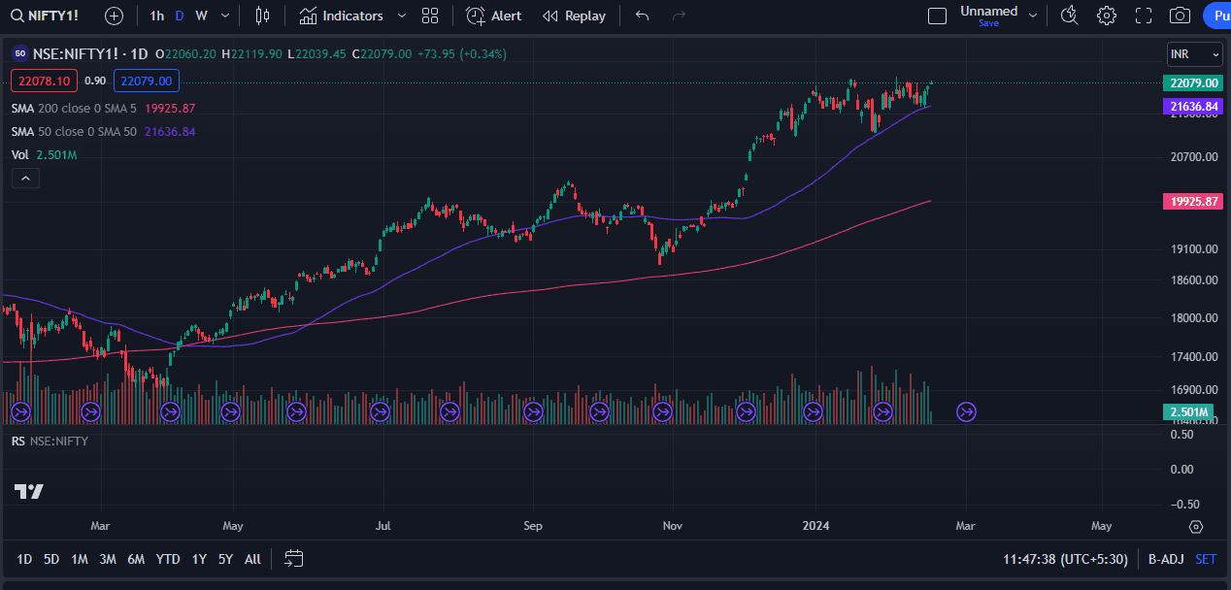Open symbol search for NIFTY1!
This screenshot has width=1231, height=590.
click(x=46, y=16)
